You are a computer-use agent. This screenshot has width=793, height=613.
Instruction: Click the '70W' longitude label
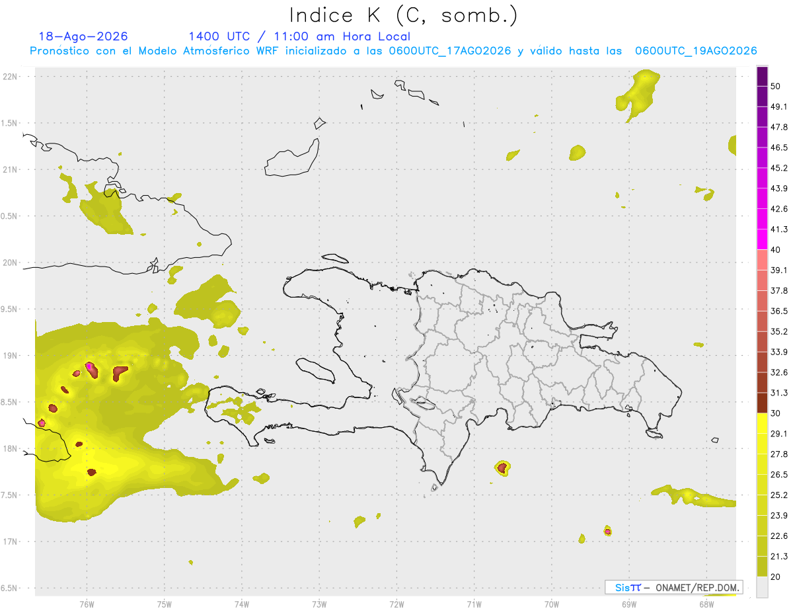[x=552, y=604]
